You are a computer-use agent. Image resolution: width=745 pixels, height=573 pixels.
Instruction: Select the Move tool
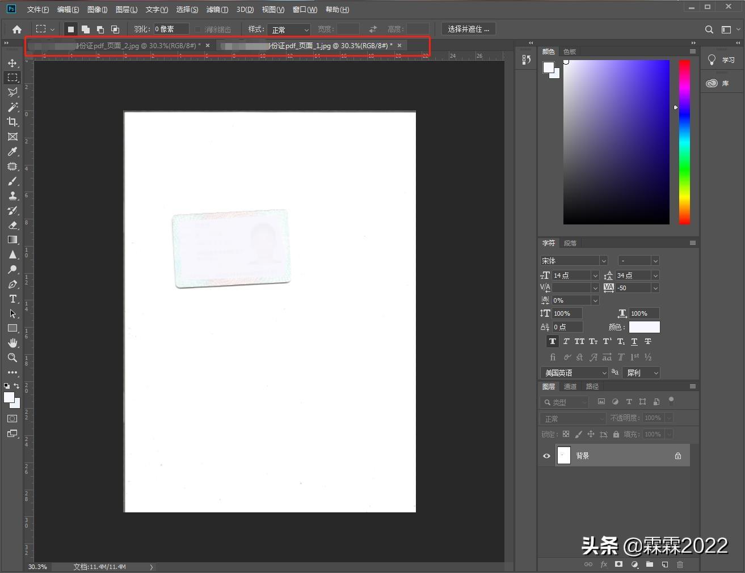[x=12, y=63]
